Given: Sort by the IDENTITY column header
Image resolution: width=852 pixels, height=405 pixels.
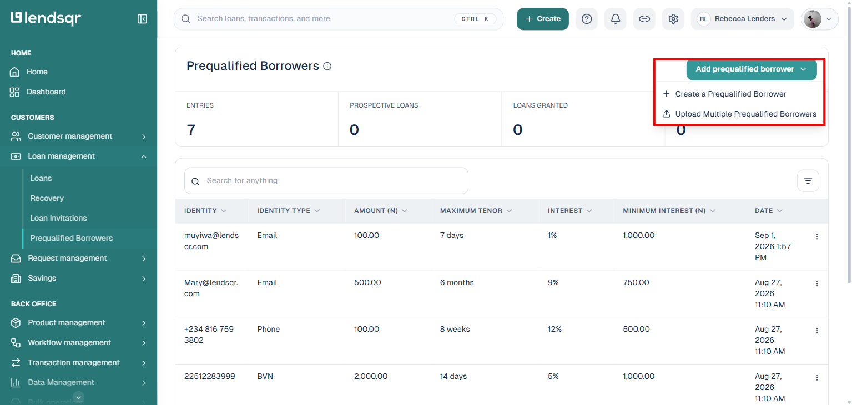Looking at the screenshot, I should click(205, 211).
